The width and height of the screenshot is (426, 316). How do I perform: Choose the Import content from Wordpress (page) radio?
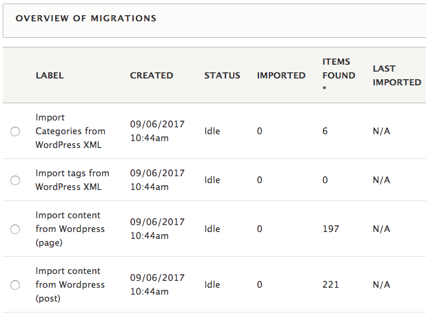coord(15,229)
